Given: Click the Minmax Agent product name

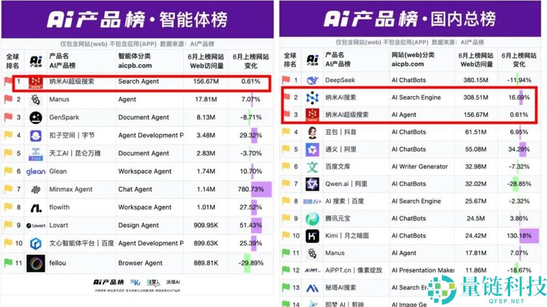Looking at the screenshot, I should (x=71, y=190).
